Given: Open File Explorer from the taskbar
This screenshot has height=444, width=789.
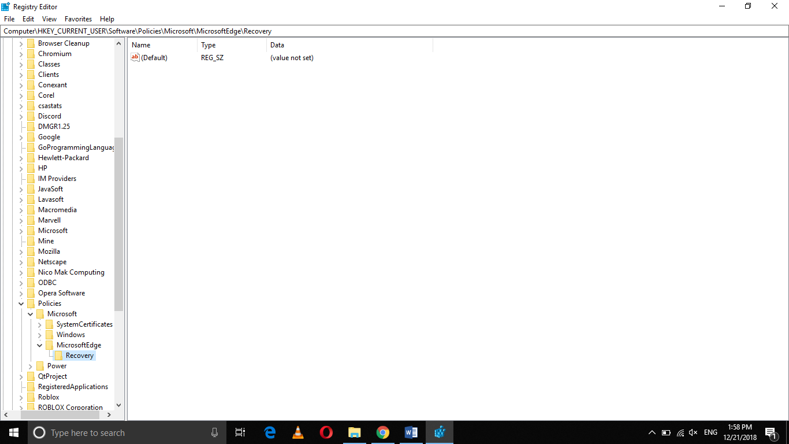Looking at the screenshot, I should click(x=354, y=432).
